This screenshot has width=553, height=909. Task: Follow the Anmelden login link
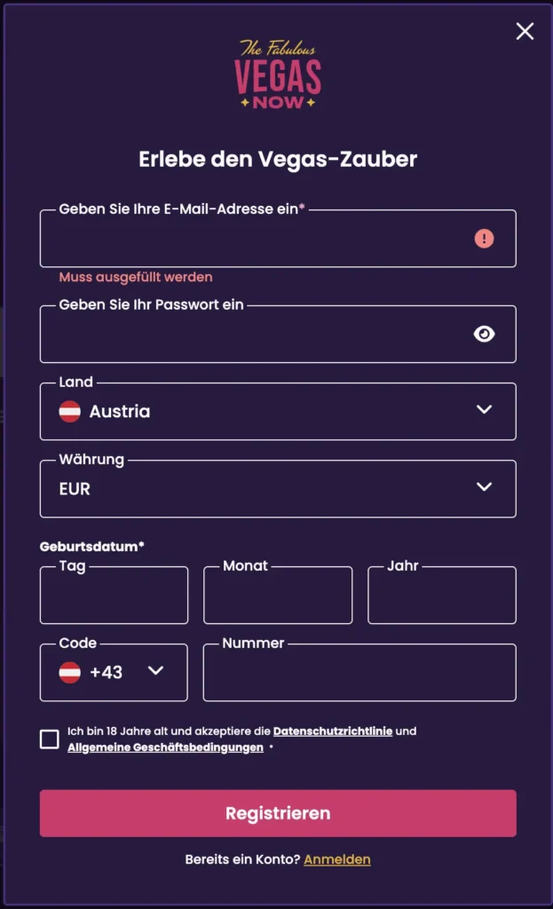click(337, 859)
